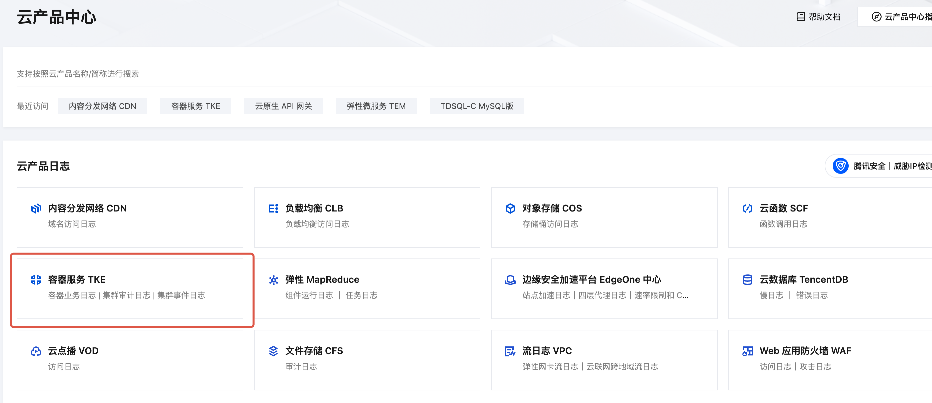Click the WAF firewall icon
The image size is (932, 403).
747,351
